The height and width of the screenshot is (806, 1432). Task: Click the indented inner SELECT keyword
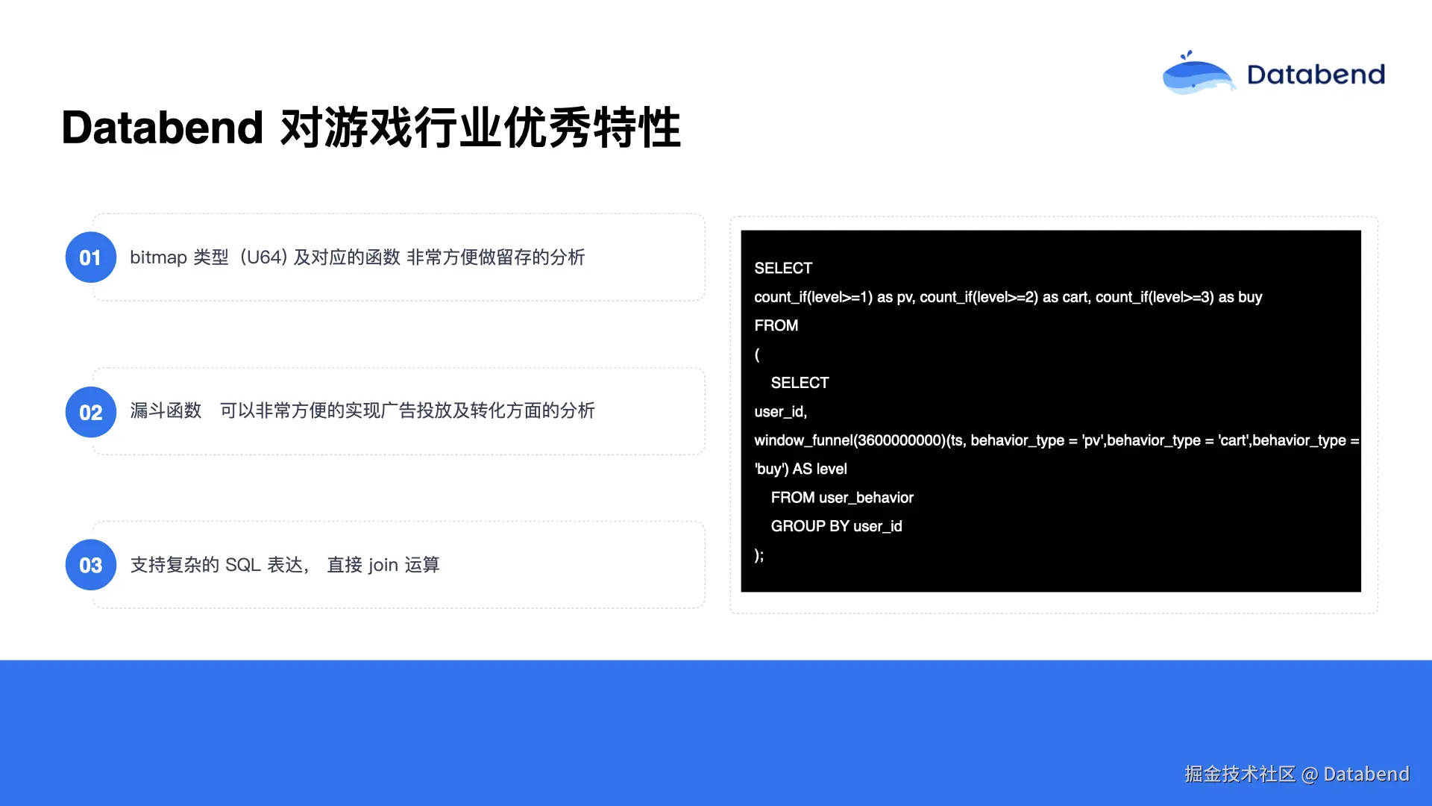tap(800, 383)
